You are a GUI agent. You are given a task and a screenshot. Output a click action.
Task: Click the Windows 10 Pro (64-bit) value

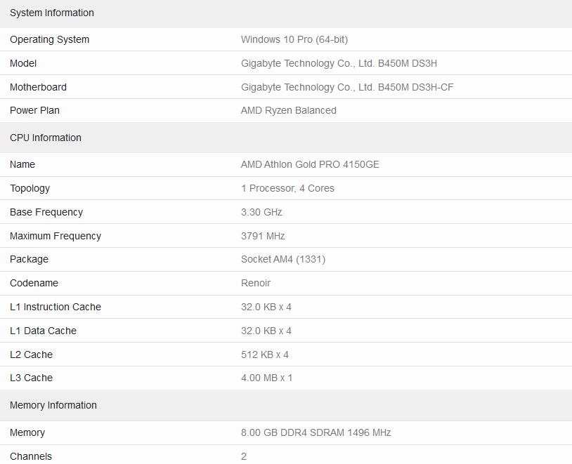294,39
